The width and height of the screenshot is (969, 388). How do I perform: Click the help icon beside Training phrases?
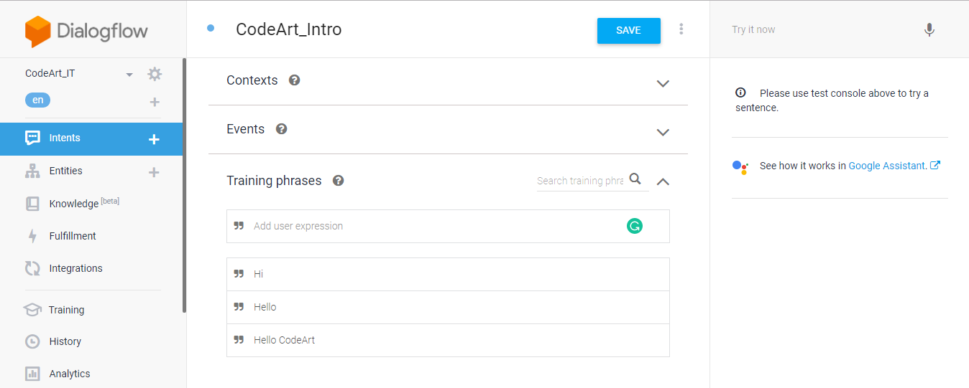pyautogui.click(x=339, y=181)
